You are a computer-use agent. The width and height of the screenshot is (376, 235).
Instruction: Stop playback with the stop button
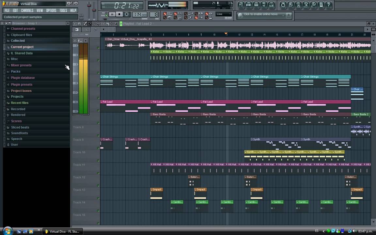(x=119, y=14)
